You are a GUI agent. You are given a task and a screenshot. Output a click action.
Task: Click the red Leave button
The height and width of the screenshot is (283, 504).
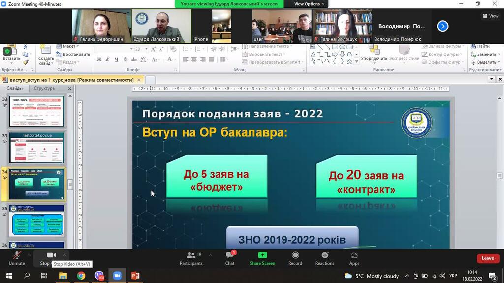pos(487,258)
